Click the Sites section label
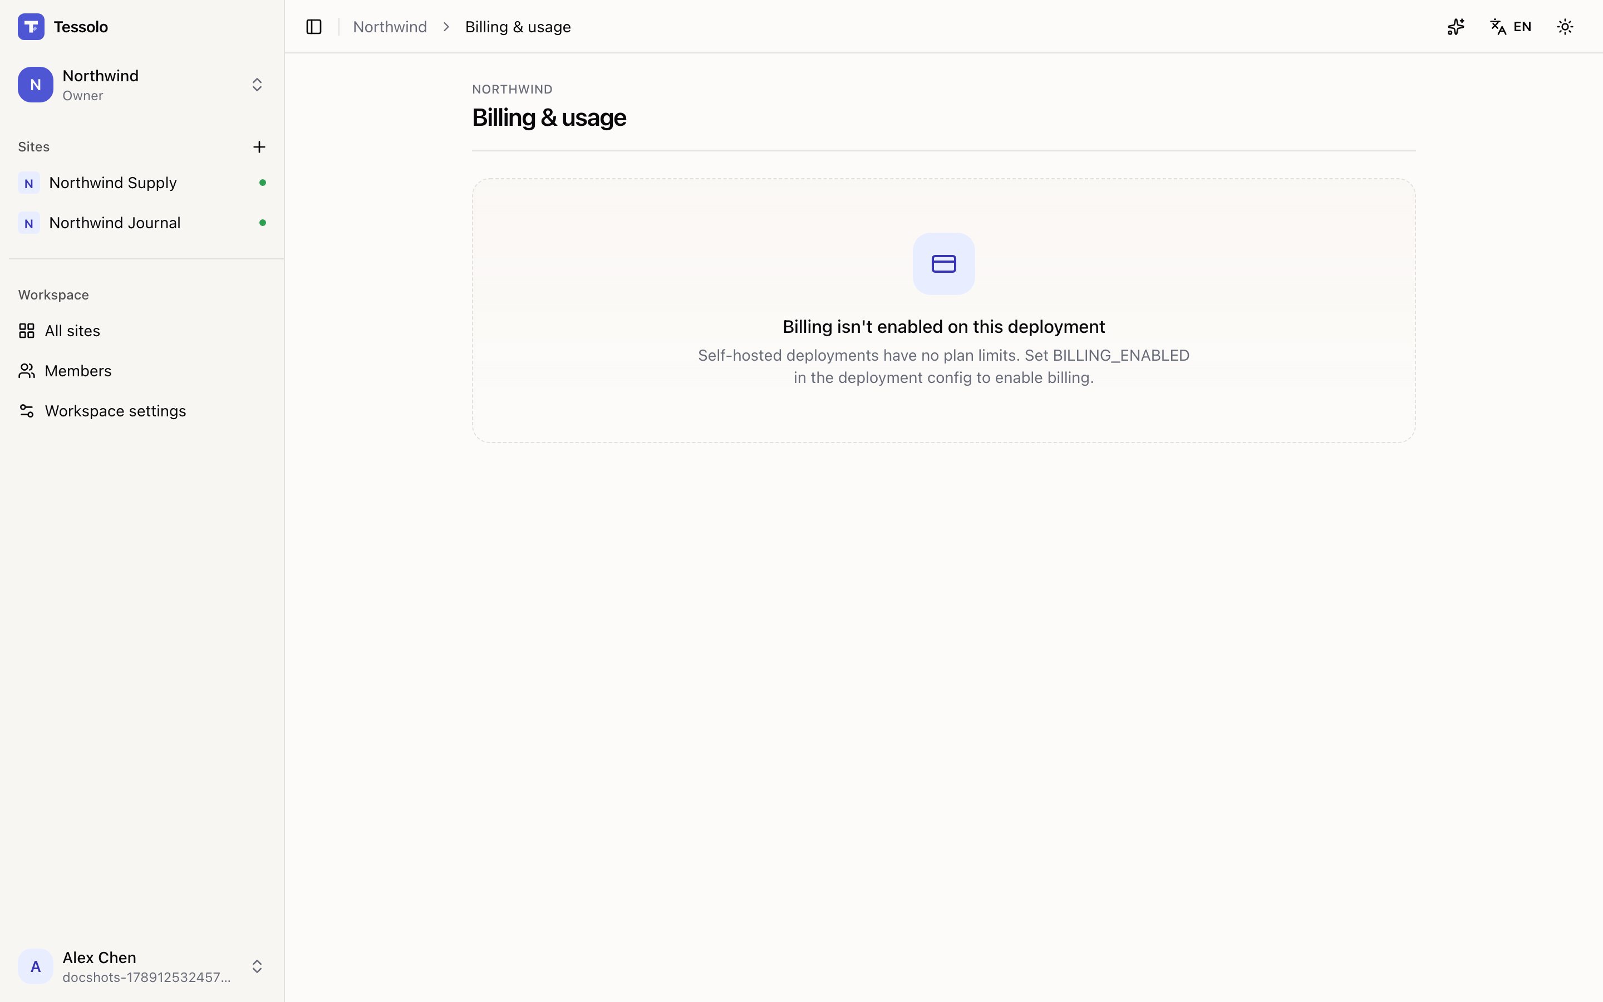The image size is (1603, 1002). tap(34, 147)
